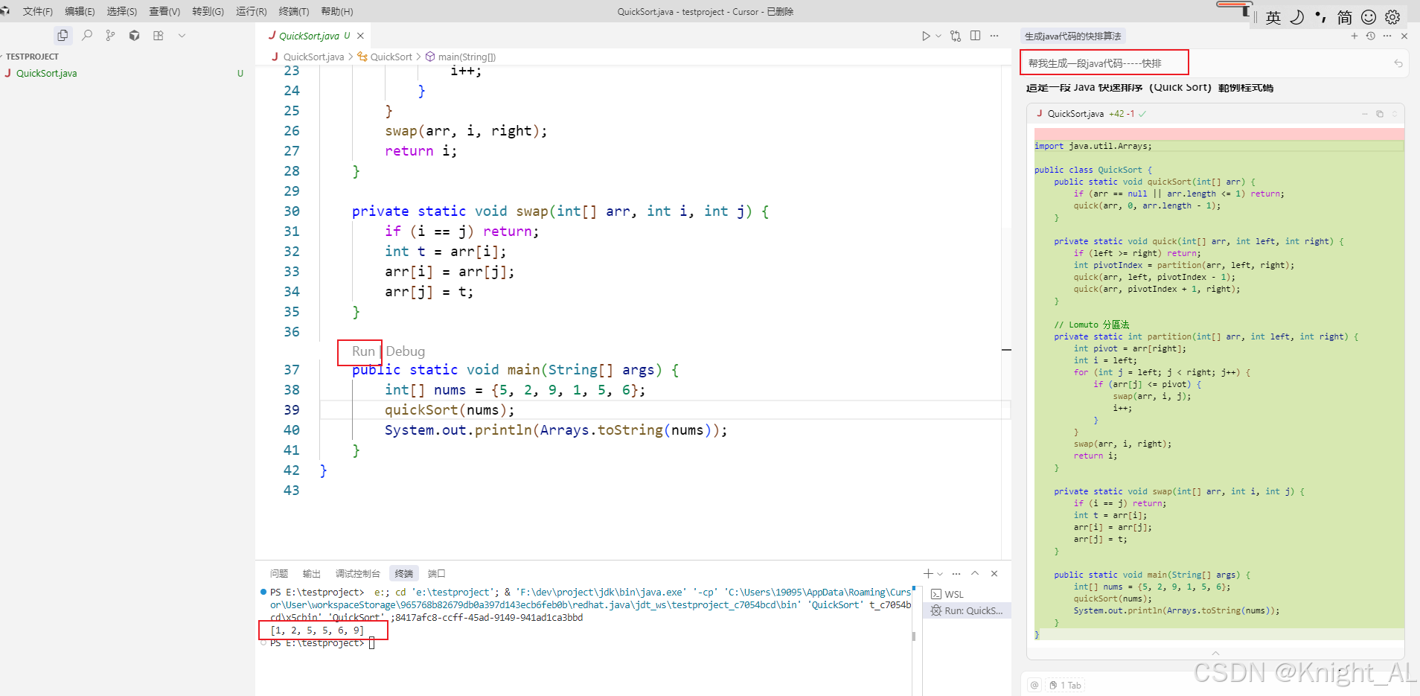Open the Search view icon
The image size is (1420, 696).
pos(87,35)
